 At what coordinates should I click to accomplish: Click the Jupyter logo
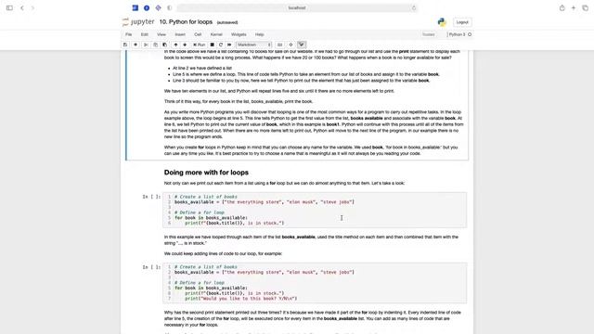138,22
